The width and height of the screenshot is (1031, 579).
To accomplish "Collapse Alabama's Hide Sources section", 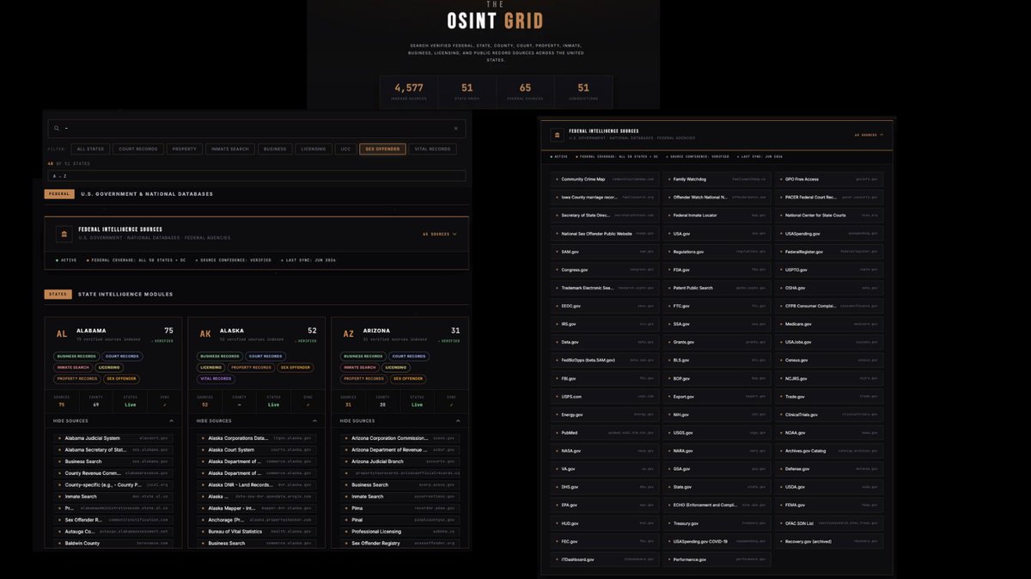I will 113,421.
